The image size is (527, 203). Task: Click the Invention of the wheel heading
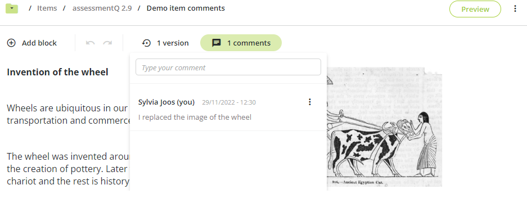(x=57, y=72)
